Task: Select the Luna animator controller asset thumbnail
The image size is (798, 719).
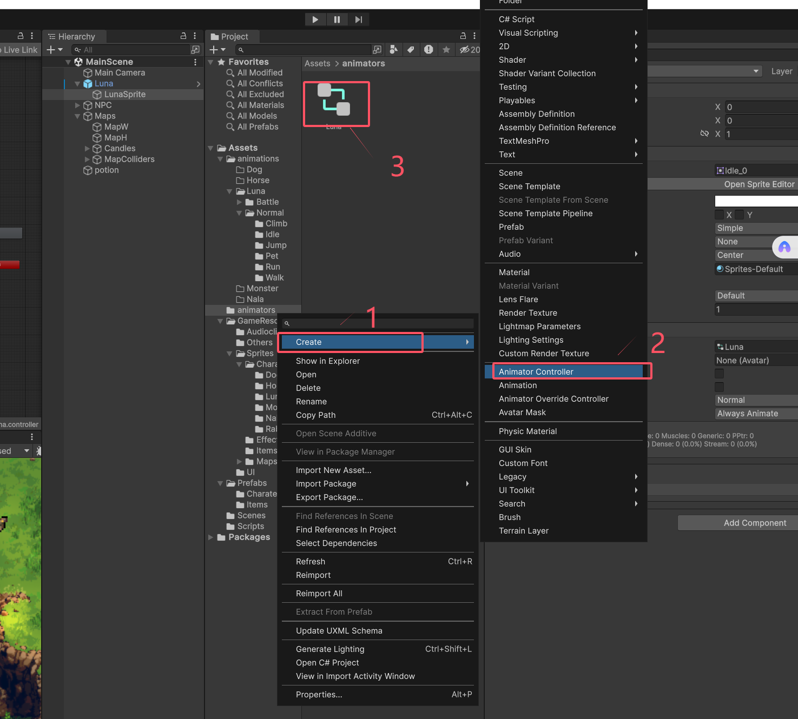Action: [334, 100]
